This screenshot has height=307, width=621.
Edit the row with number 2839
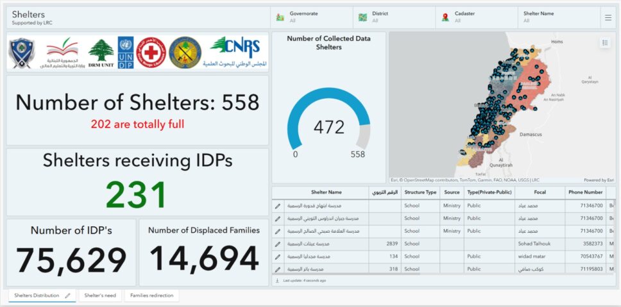(278, 244)
